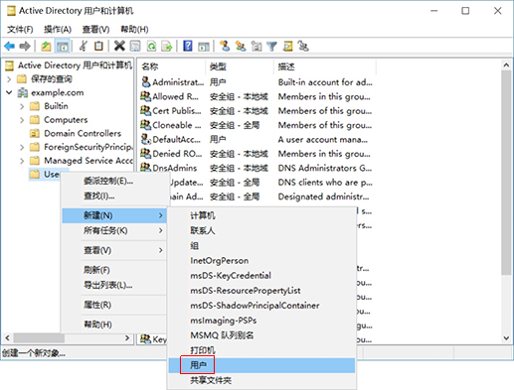Select msDS-ShadowPrincipalContainer in submenu
Image resolution: width=514 pixels, height=390 pixels.
click(x=261, y=306)
